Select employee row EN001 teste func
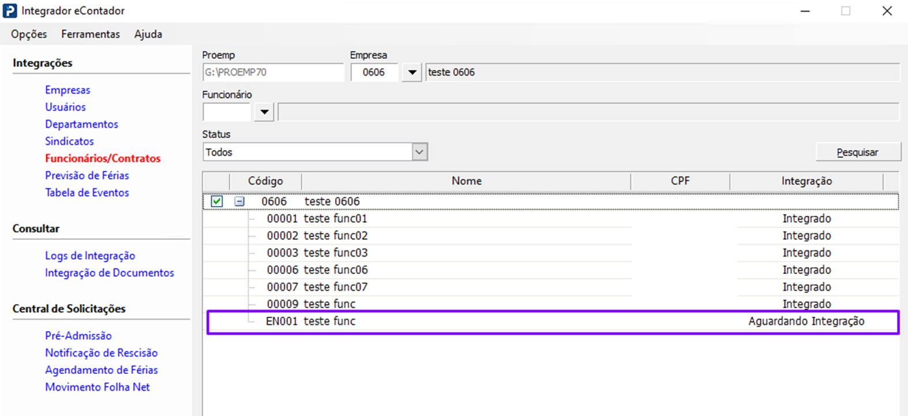Viewport: 908px width, 416px height. click(x=553, y=321)
